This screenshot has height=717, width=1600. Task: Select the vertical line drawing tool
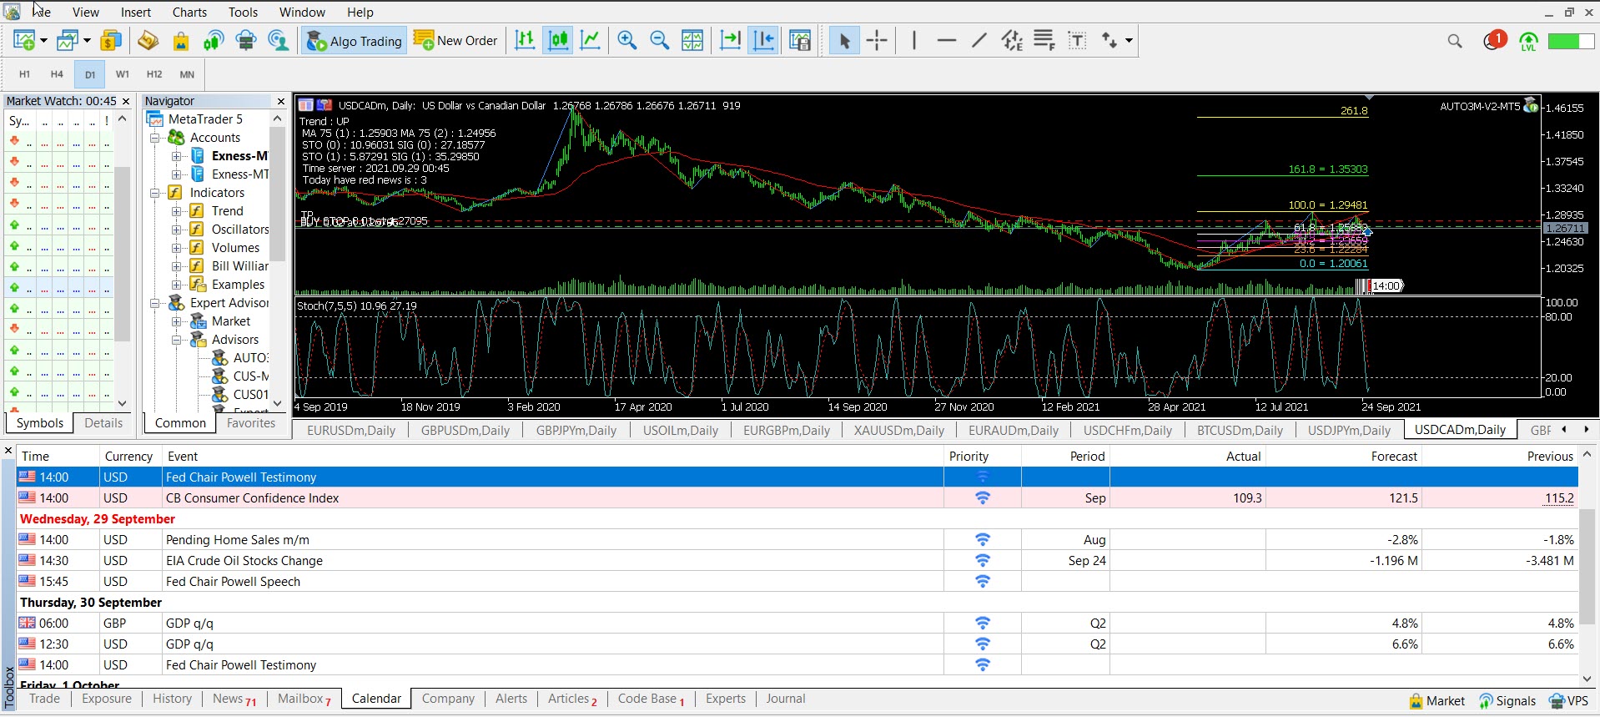[x=914, y=40]
